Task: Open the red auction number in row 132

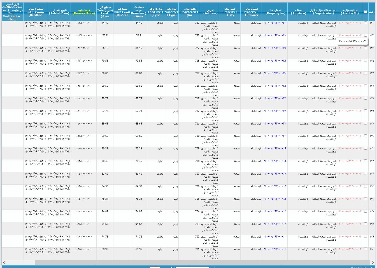Action: click(x=350, y=23)
